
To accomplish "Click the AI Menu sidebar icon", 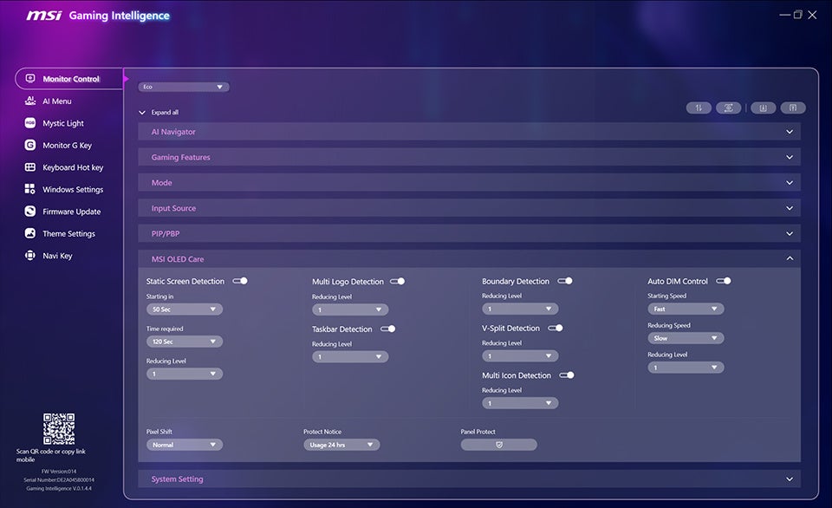I will point(30,101).
